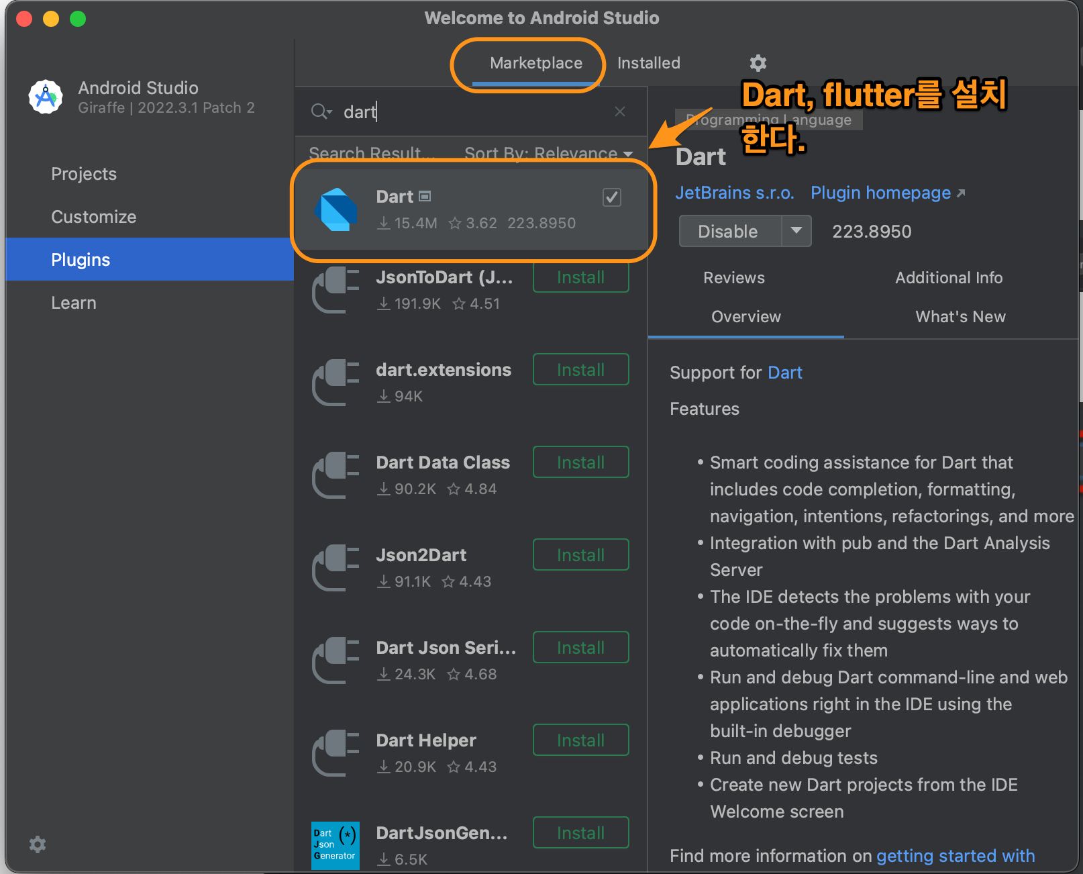Open the plugins settings gear at the top

tap(758, 63)
